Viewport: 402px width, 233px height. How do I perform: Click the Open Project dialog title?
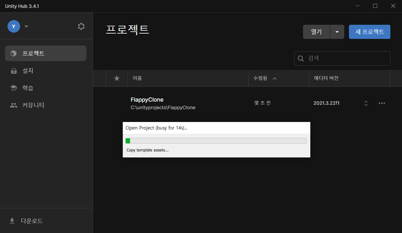tap(156, 128)
